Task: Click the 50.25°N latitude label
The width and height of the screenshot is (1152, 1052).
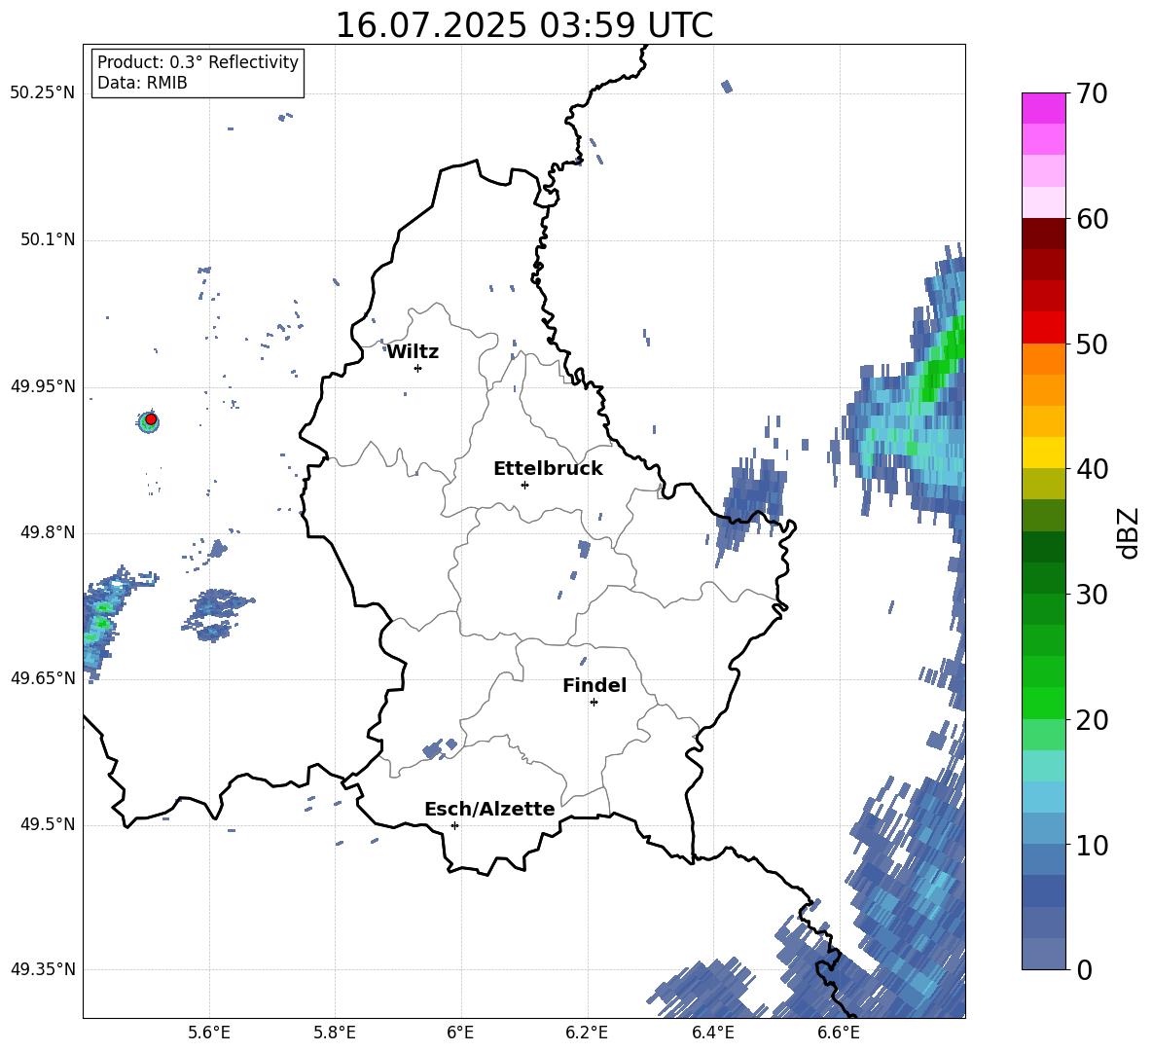Action: 43,93
